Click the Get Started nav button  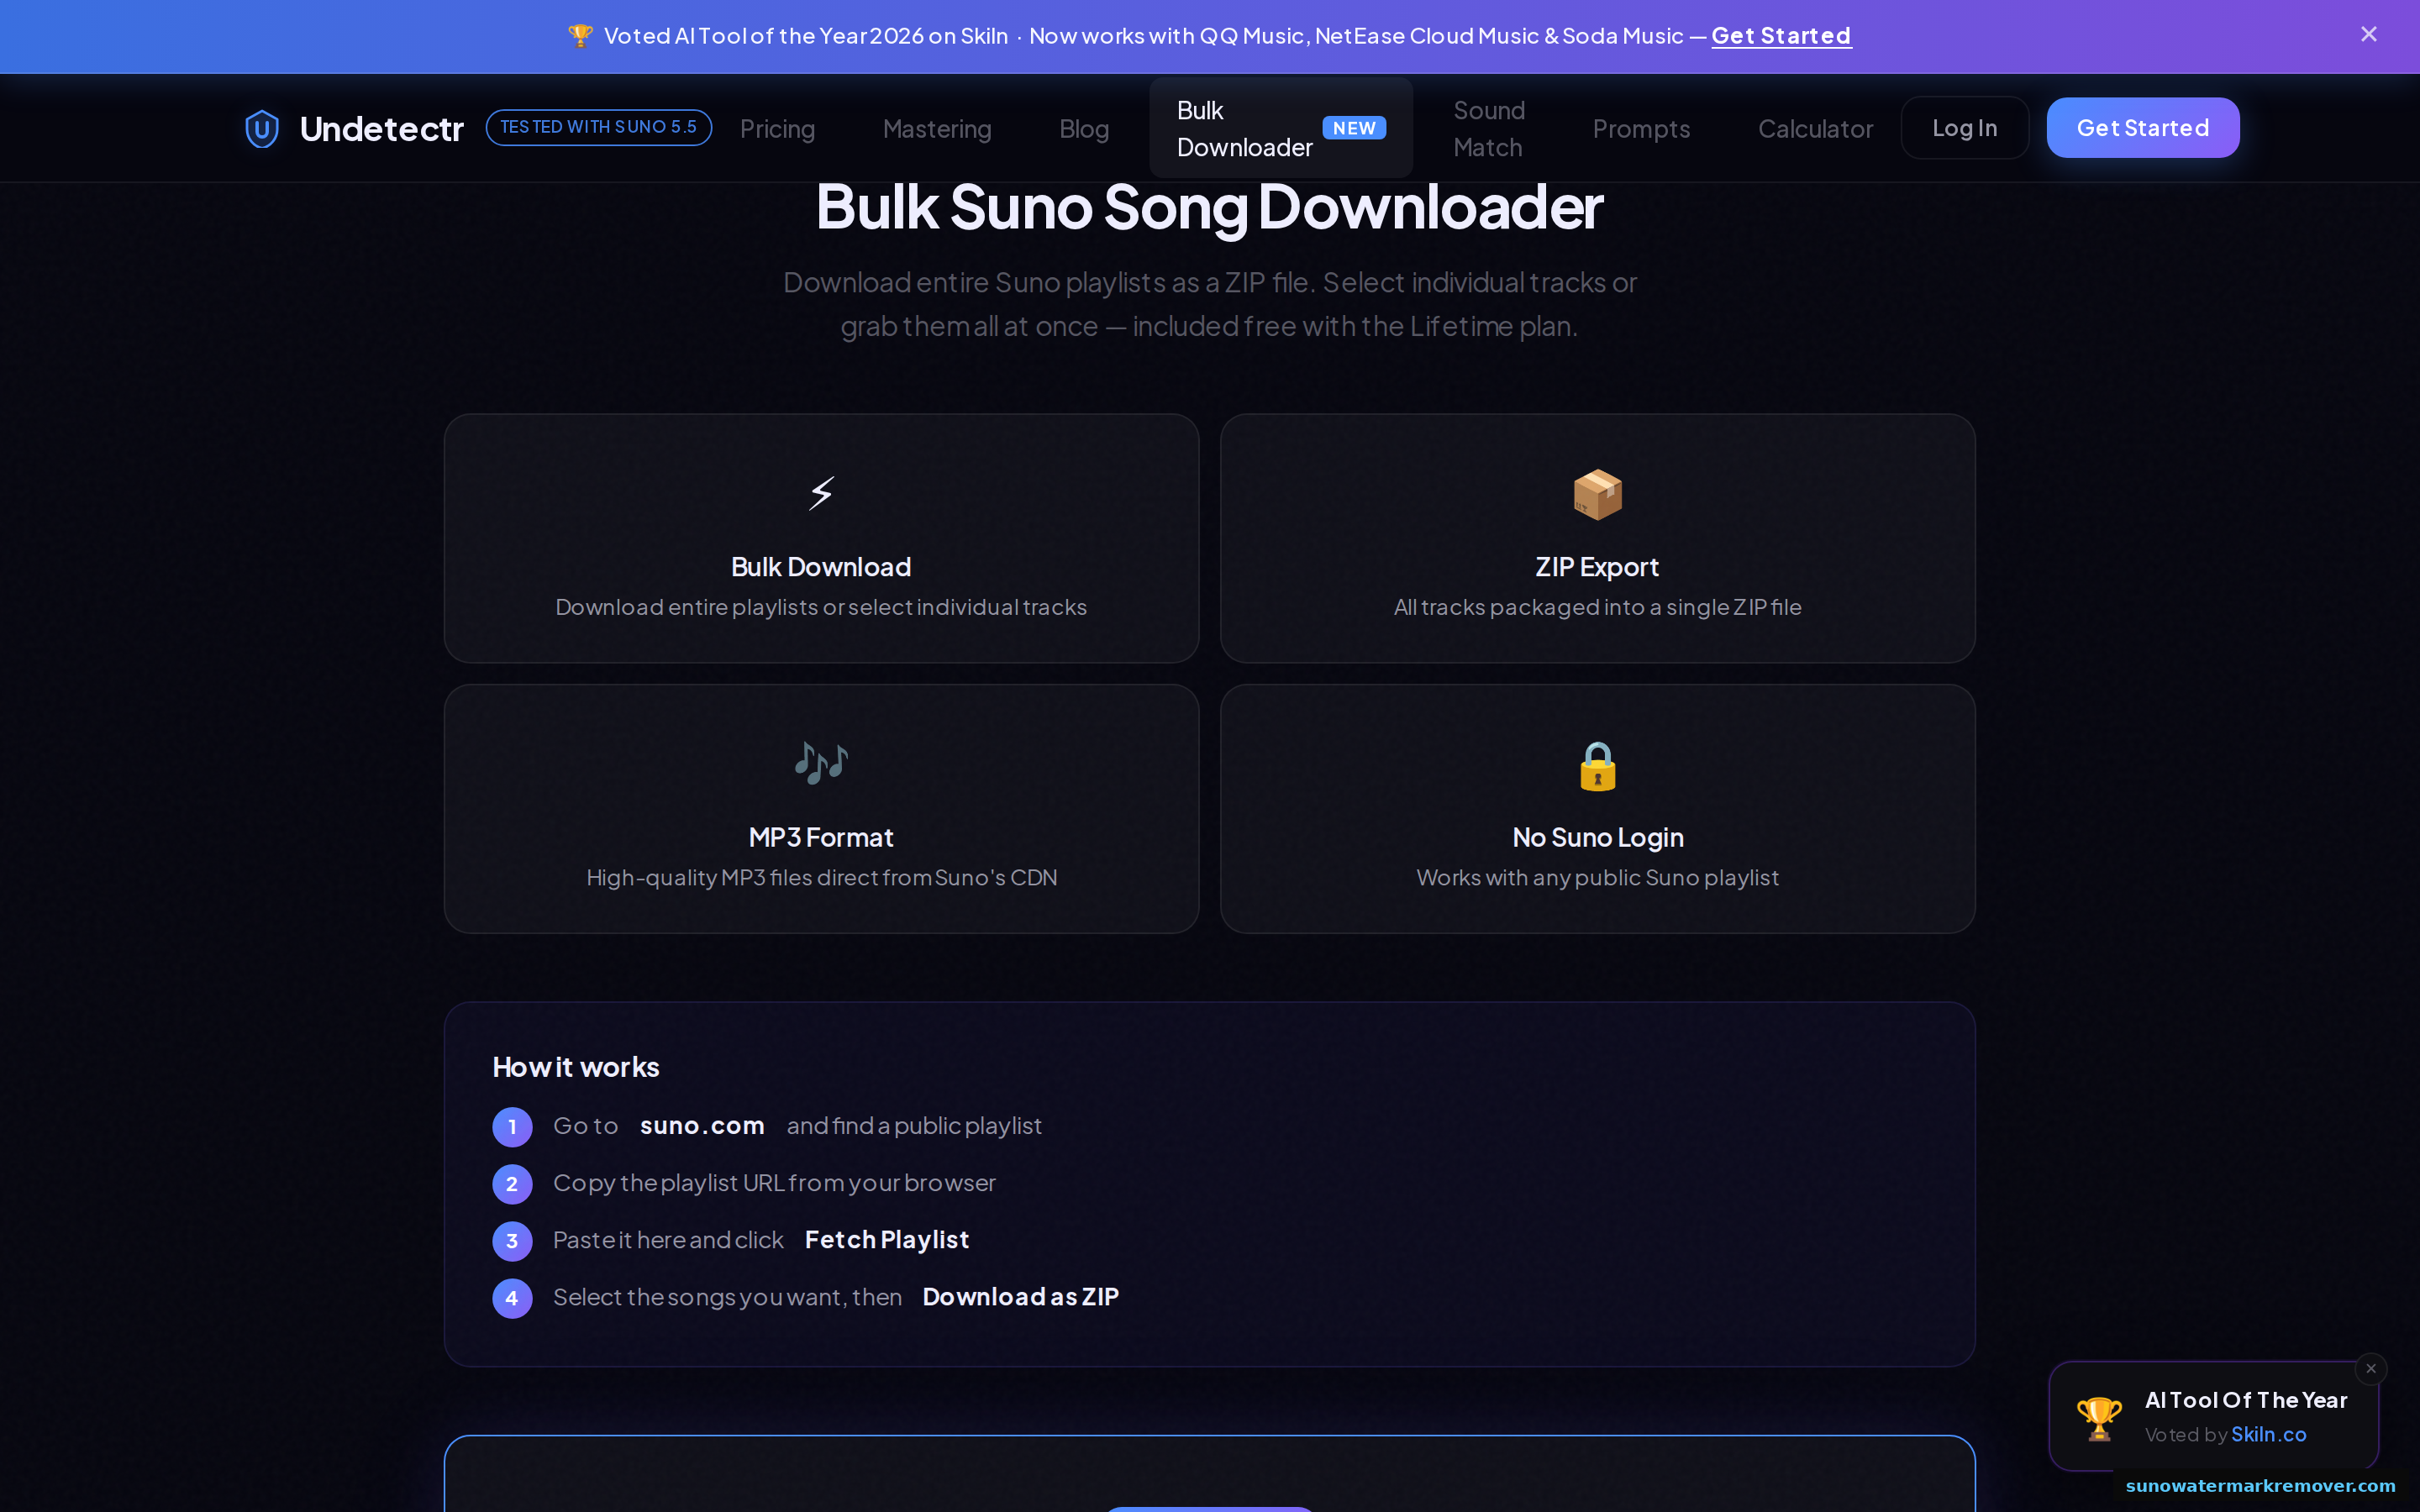coord(2142,128)
